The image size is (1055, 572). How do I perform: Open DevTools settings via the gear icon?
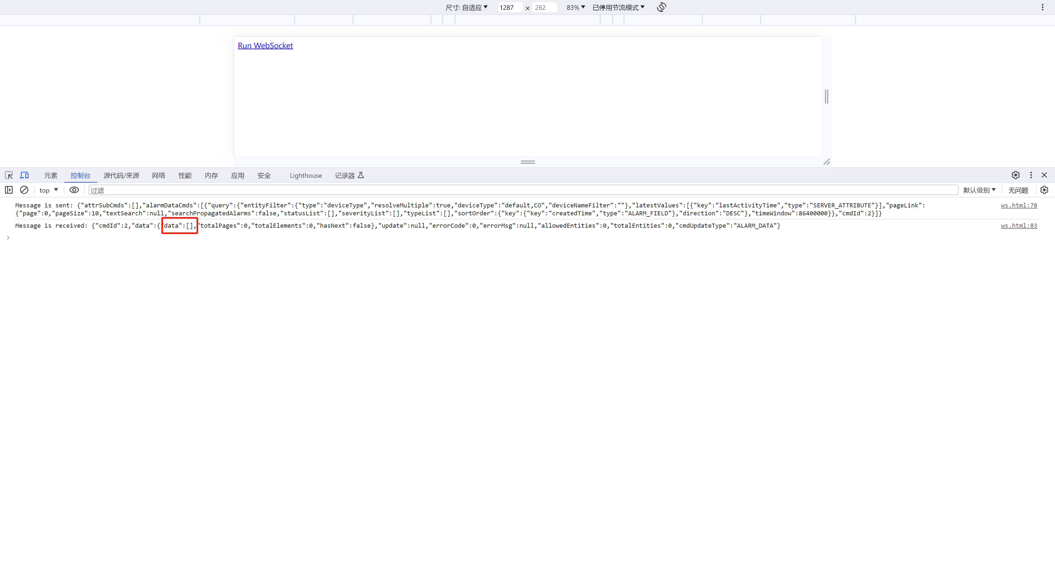click(x=1016, y=175)
